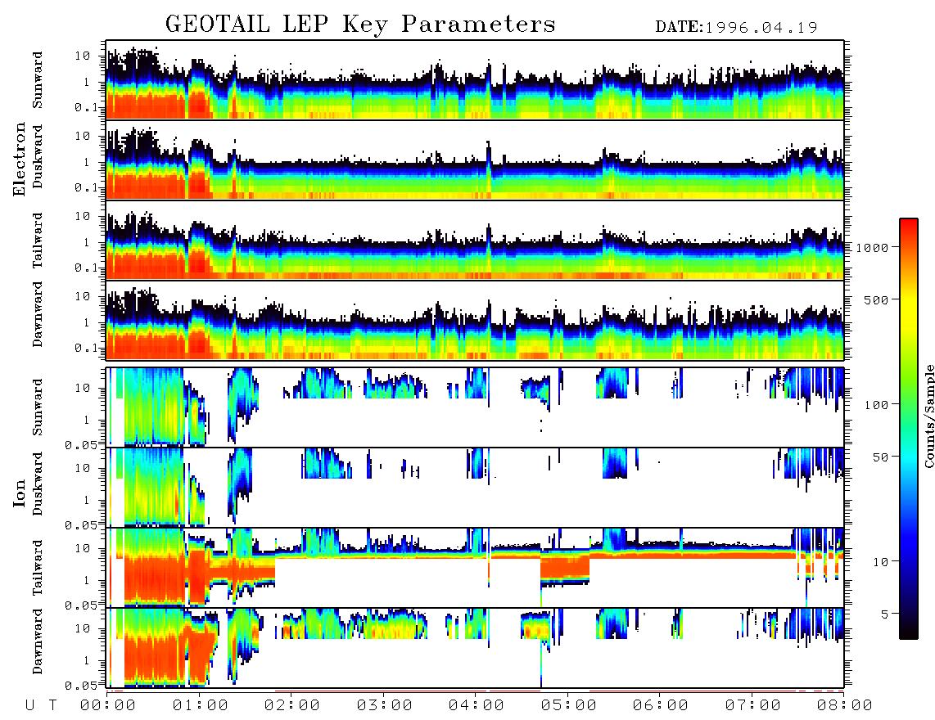Click the '02:00' time tick label
The height and width of the screenshot is (720, 935).
click(292, 706)
